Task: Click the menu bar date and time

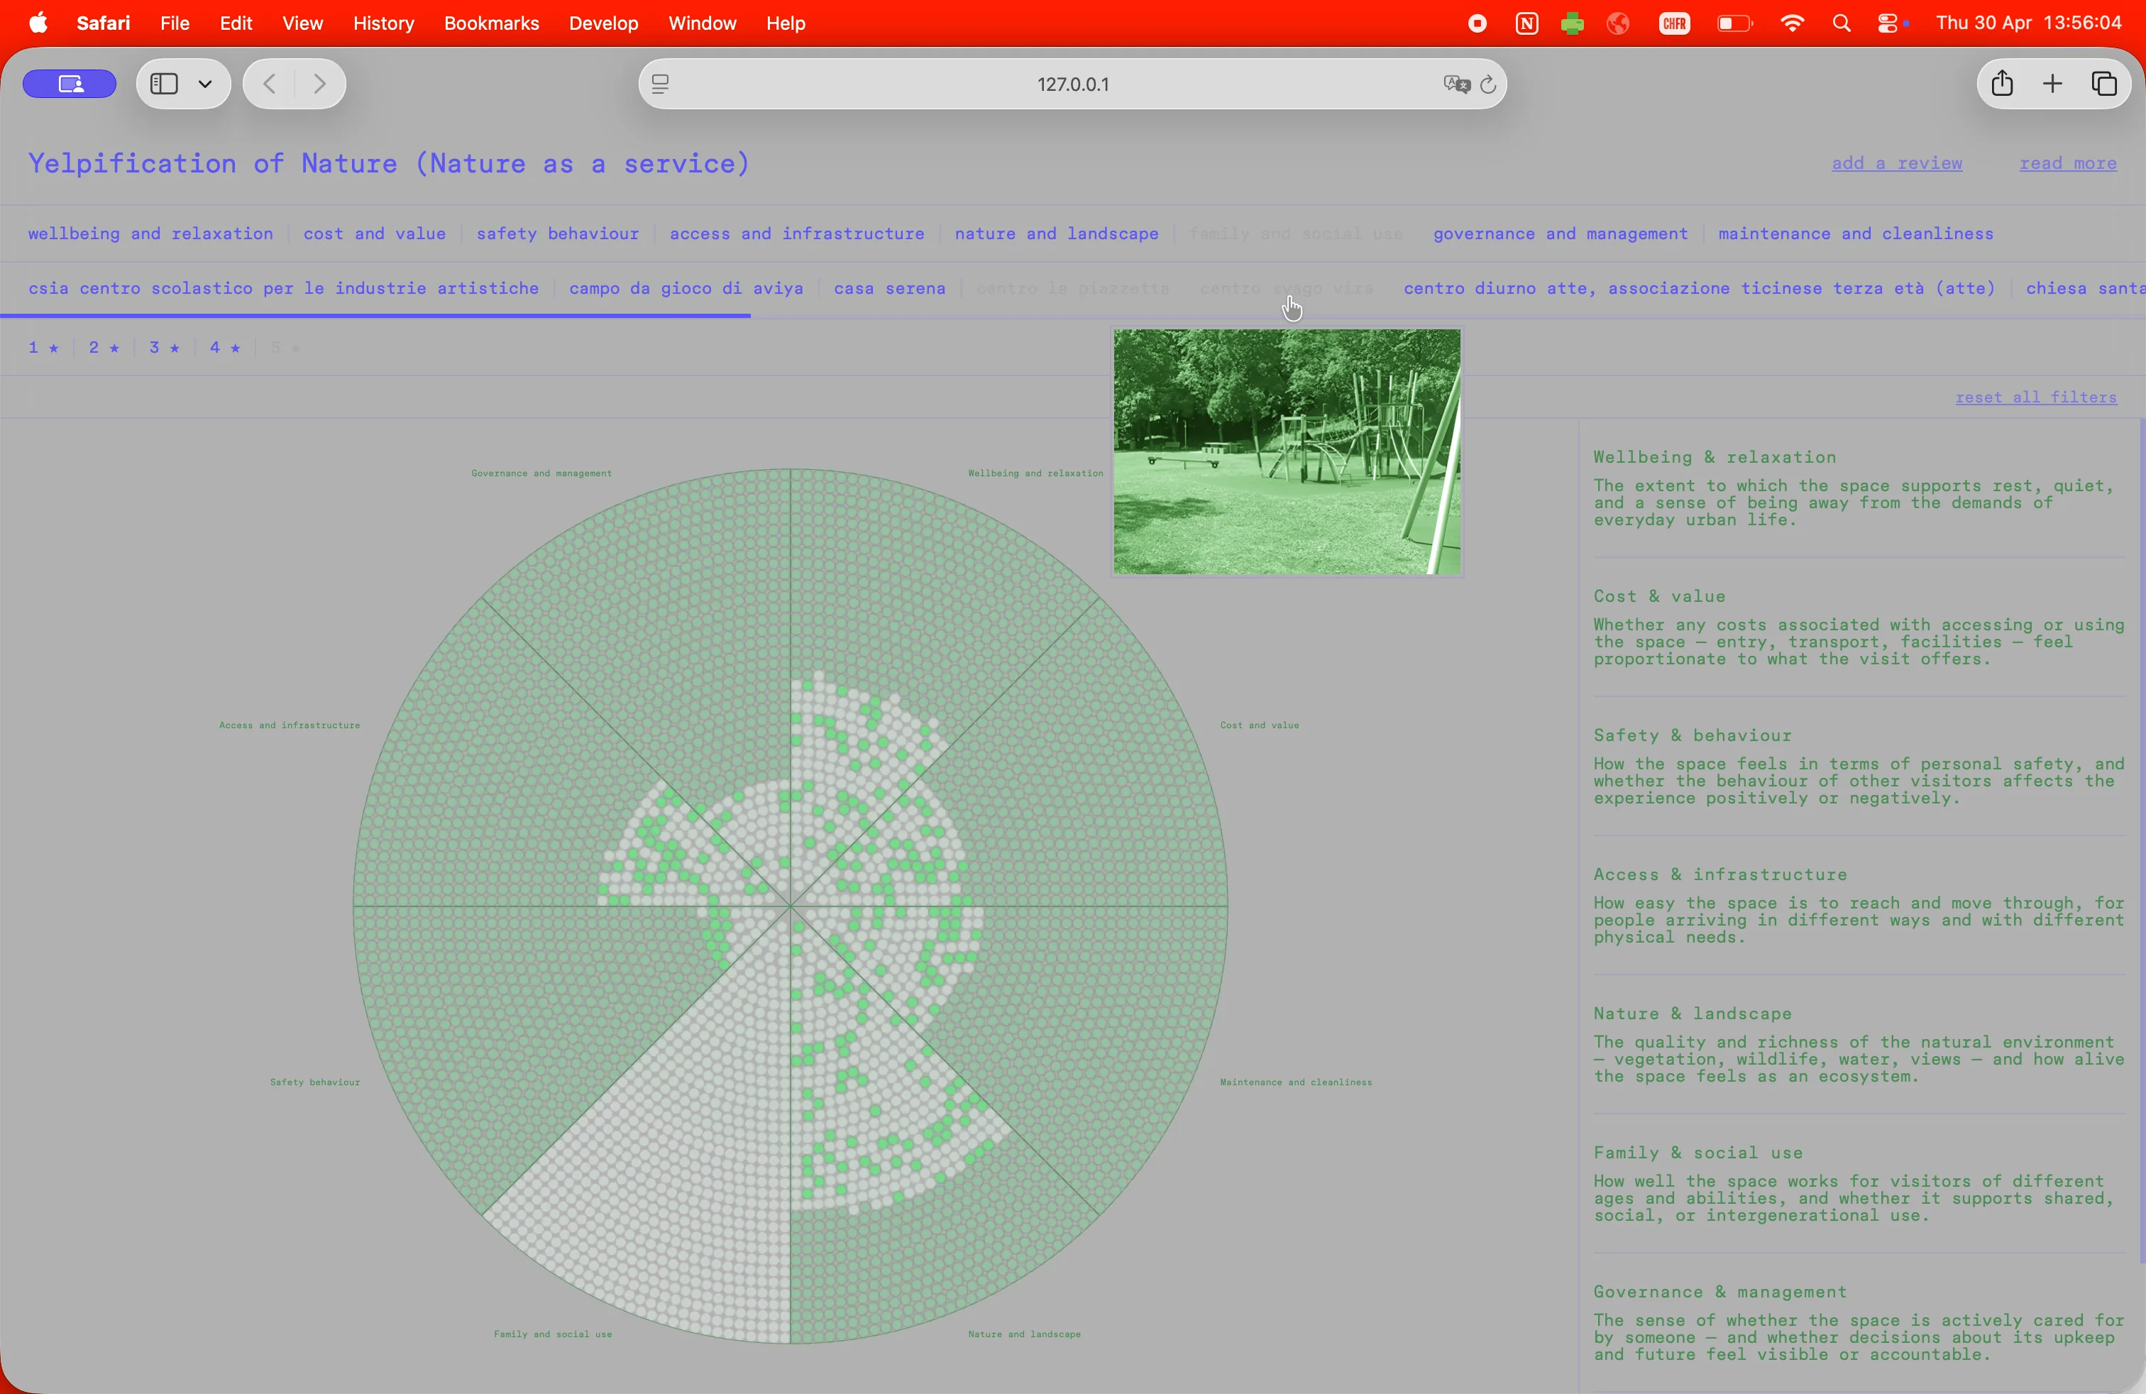Action: click(2029, 23)
